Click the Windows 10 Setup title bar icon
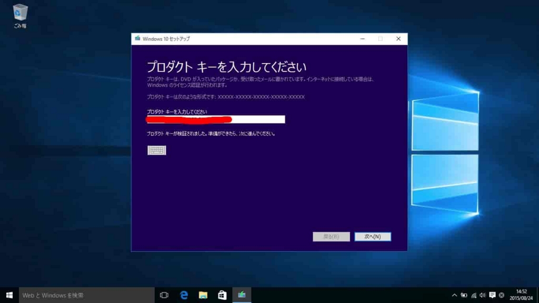Image resolution: width=539 pixels, height=303 pixels. [x=137, y=38]
